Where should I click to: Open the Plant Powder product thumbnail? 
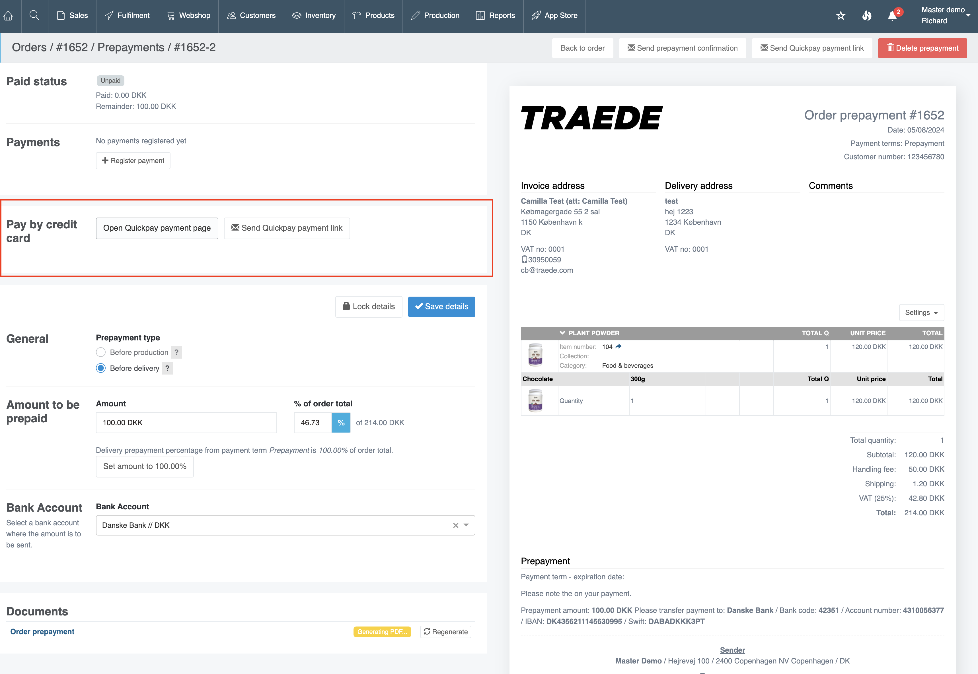[x=535, y=355]
